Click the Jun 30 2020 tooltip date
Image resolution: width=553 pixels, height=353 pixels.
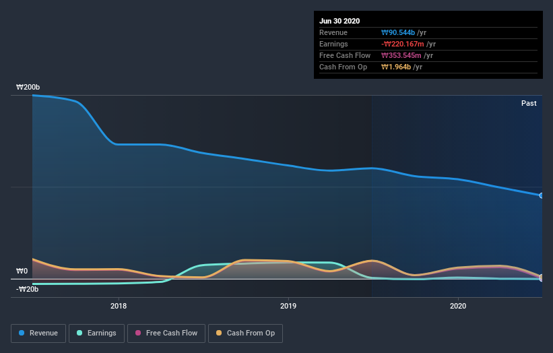click(339, 21)
